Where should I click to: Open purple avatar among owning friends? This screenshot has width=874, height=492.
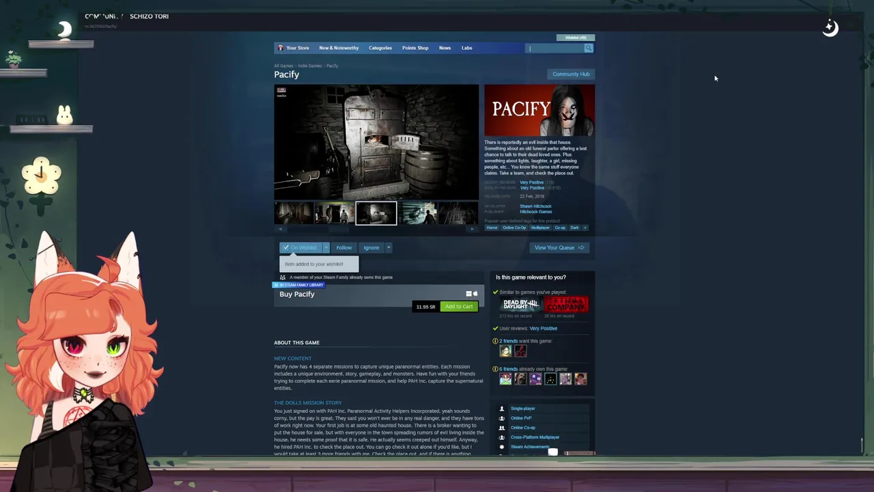point(535,379)
